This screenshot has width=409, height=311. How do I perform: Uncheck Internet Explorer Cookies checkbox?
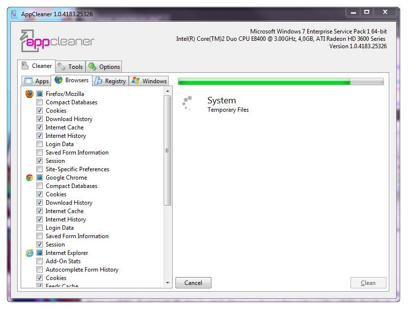[39, 278]
